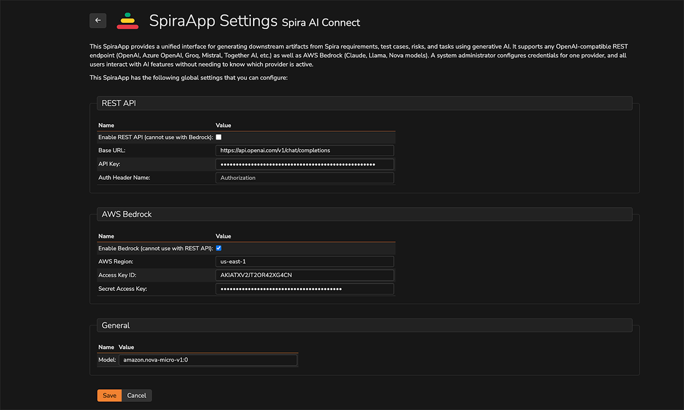Click the 'API Key:' label
This screenshot has width=684, height=410.
[109, 164]
